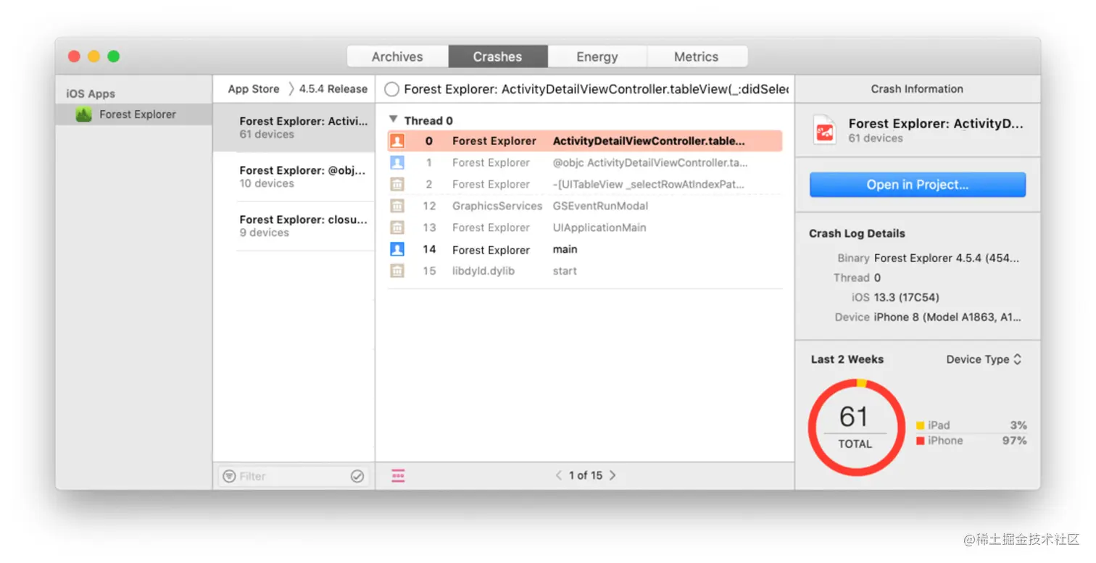This screenshot has width=1096, height=563.
Task: Select crash entry with 10 devices
Action: (294, 177)
